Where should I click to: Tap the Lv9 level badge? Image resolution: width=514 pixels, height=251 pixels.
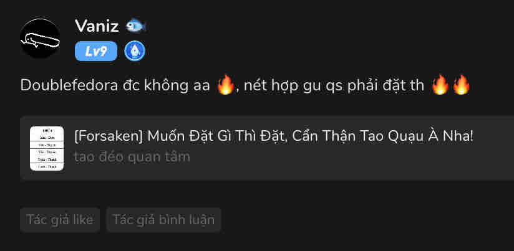pos(96,51)
